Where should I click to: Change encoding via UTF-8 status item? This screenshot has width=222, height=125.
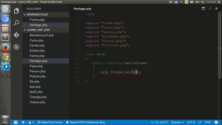coord(191,122)
